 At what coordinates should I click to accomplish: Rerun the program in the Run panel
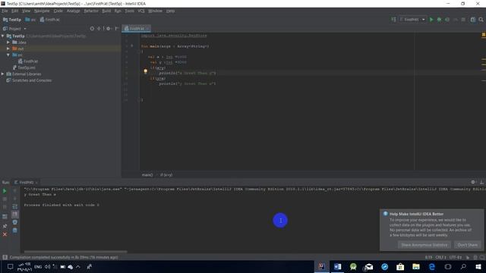(x=5, y=191)
